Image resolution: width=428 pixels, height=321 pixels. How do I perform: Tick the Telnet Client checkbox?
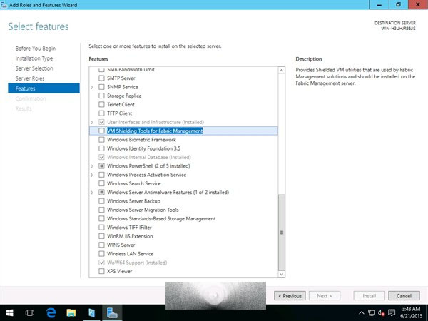click(101, 105)
